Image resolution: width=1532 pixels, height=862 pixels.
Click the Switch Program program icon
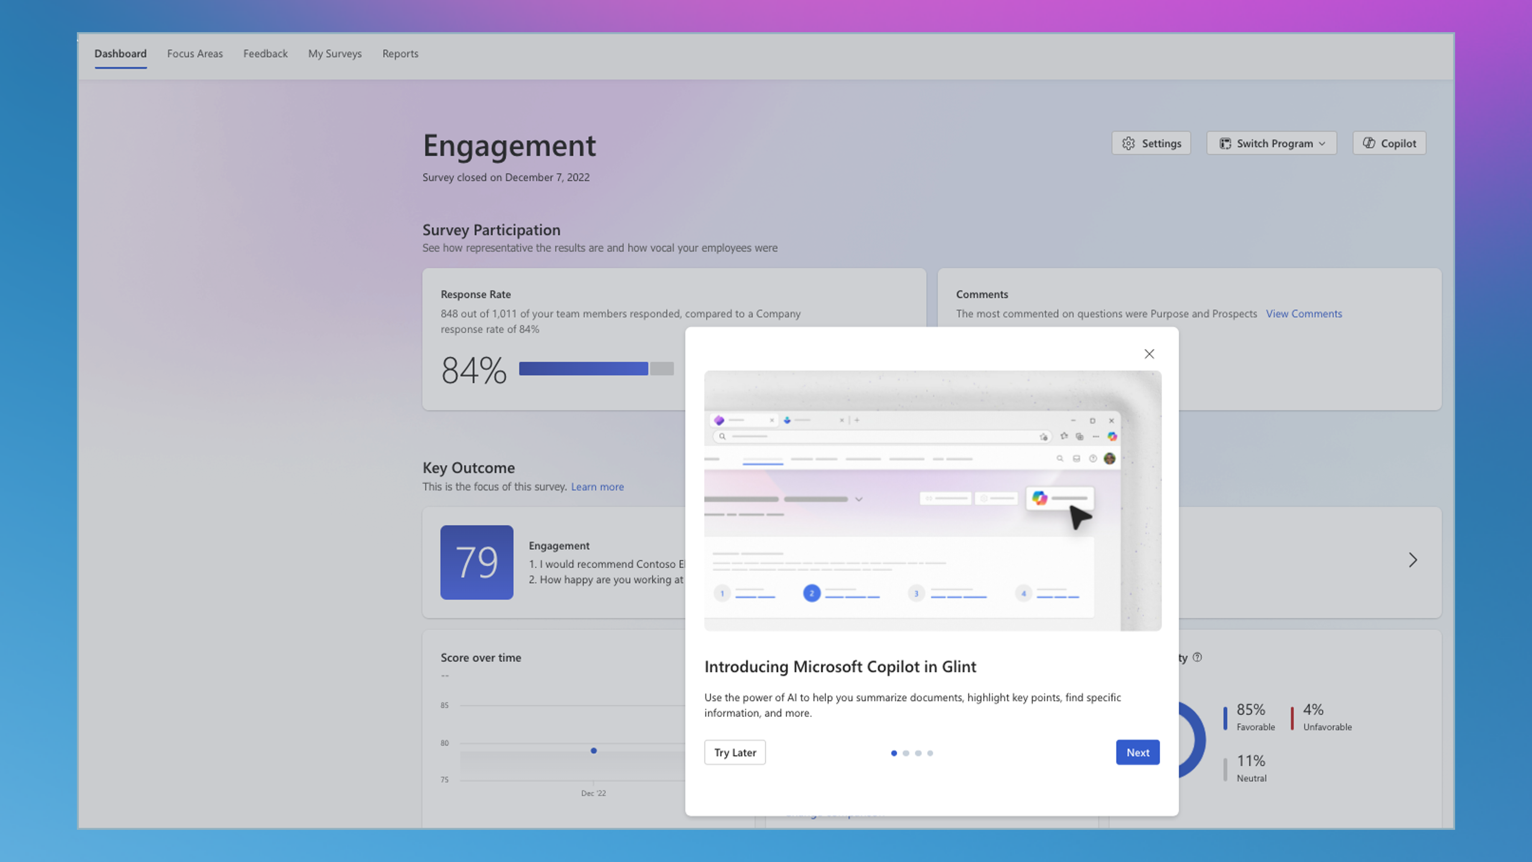click(1225, 143)
